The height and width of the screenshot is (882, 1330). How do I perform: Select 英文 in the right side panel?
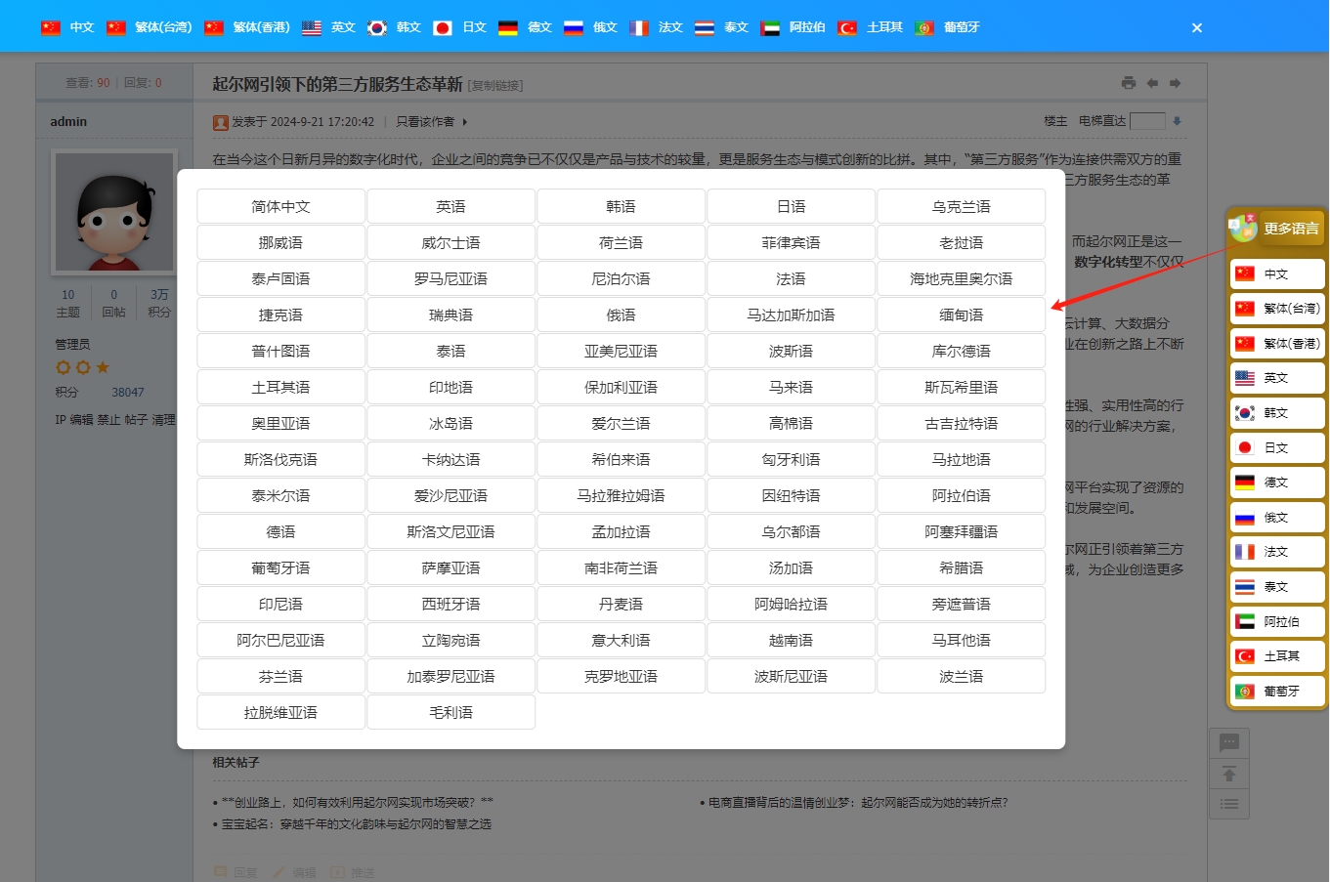point(1277,378)
